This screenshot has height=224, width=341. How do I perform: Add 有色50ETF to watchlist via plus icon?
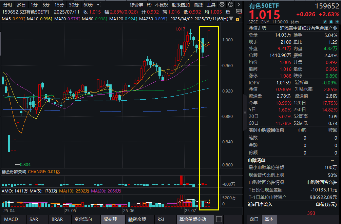(337, 21)
